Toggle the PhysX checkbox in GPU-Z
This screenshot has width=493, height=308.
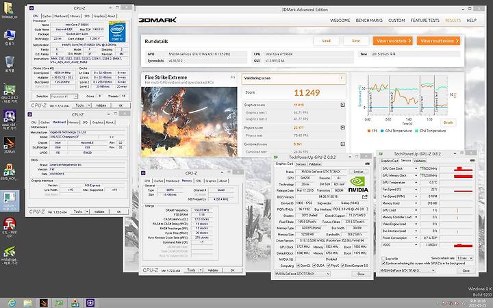pos(329,266)
